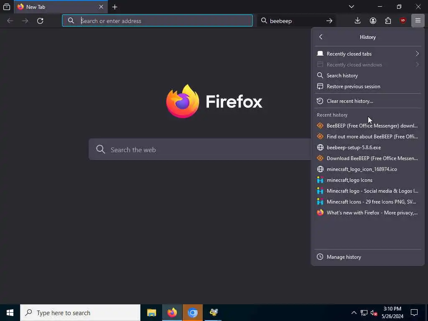Screen dimensions: 428x321
Task: Click the forward navigation arrow
Action: coord(25,21)
